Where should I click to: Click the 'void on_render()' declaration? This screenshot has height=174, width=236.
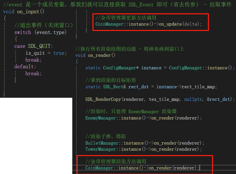pos(95,55)
